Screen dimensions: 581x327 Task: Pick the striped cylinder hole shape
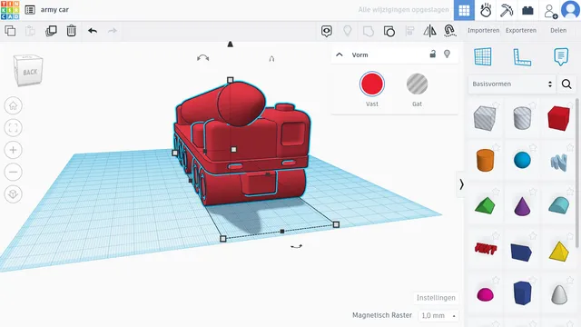tap(522, 118)
